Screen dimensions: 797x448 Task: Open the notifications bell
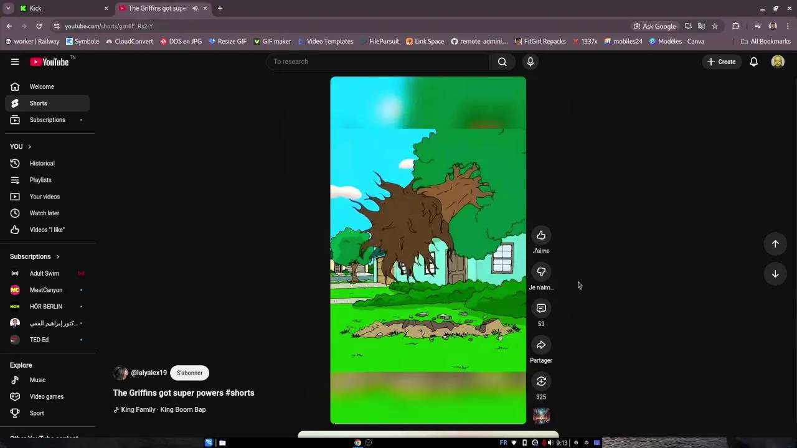point(753,62)
